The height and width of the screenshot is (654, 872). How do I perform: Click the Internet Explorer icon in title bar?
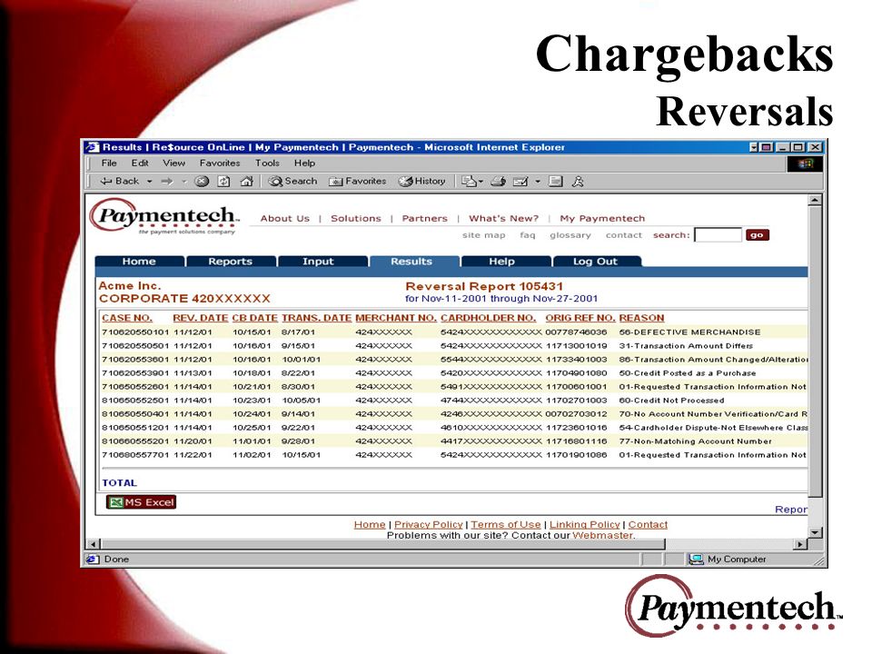[93, 147]
